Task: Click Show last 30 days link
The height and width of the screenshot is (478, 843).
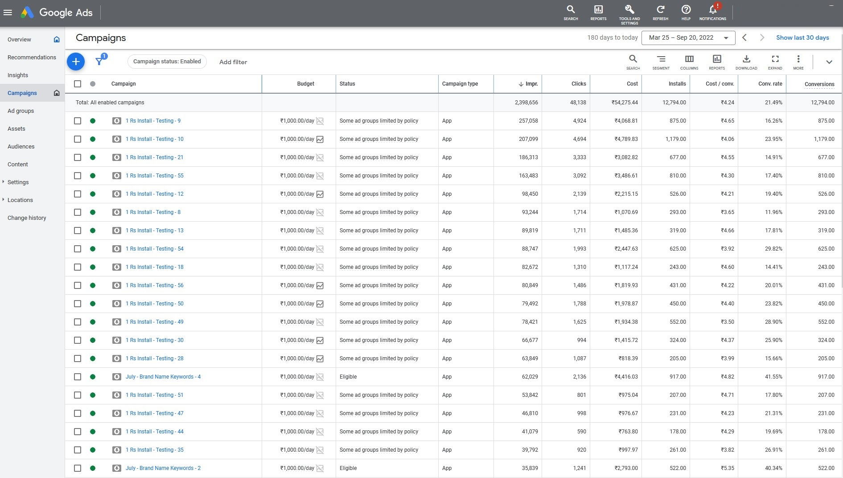Action: pyautogui.click(x=802, y=38)
